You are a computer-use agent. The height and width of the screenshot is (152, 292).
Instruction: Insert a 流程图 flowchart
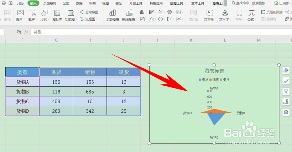click(89, 19)
